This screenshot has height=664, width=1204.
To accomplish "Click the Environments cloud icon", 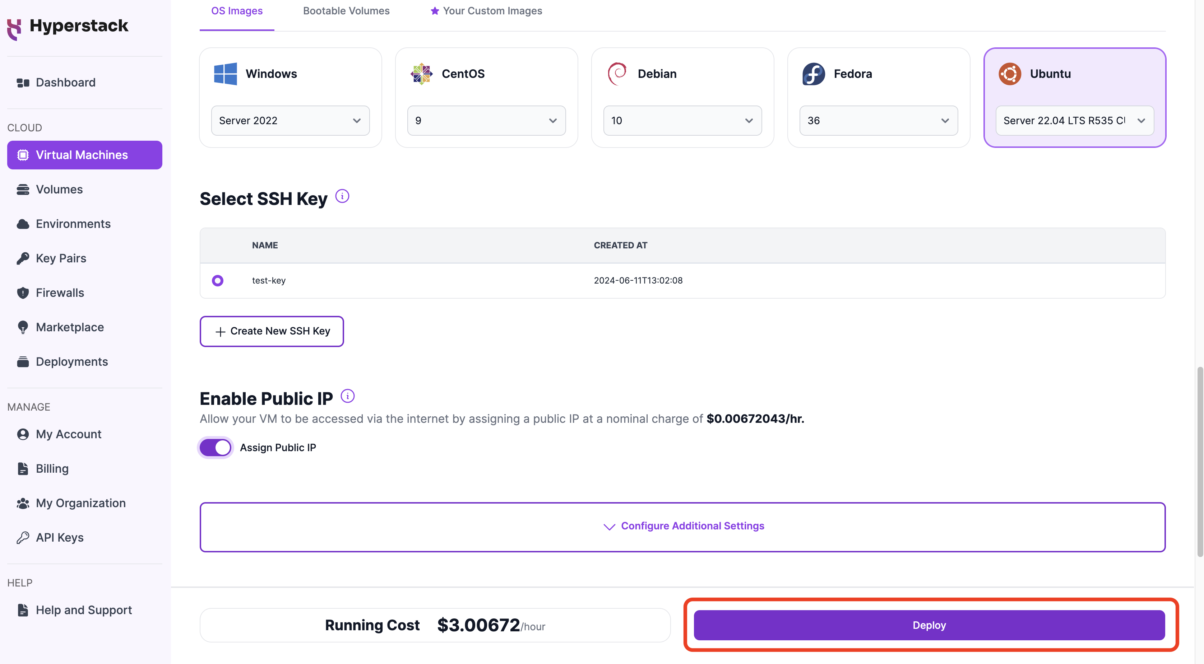I will coord(23,224).
